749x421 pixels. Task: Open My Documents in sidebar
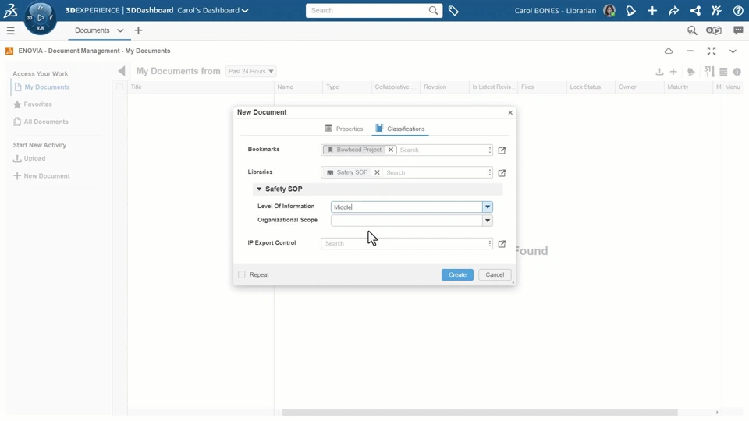[x=47, y=87]
